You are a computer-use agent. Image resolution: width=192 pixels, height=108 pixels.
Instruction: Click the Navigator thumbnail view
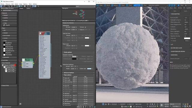pyautogui.click(x=79, y=14)
